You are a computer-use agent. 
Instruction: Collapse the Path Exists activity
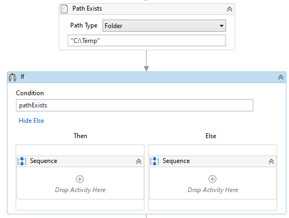(229, 9)
